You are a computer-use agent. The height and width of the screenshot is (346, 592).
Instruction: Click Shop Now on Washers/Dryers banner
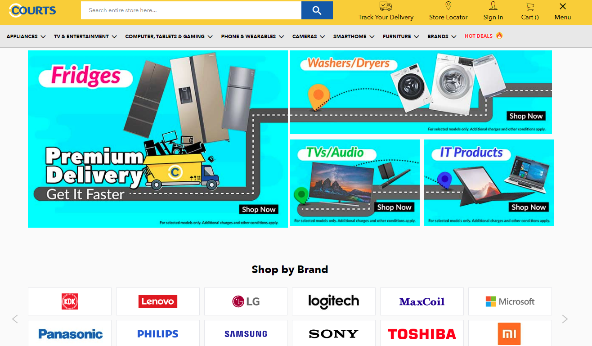coord(526,116)
